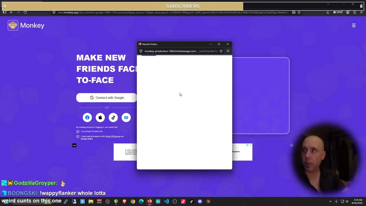
Task: Click the main browser monkey.app address bar
Action: point(173,12)
